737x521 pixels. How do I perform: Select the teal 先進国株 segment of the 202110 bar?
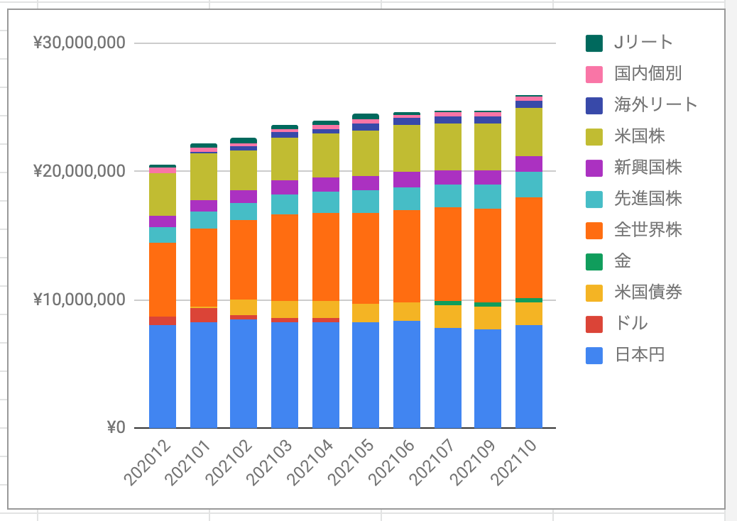[529, 185]
